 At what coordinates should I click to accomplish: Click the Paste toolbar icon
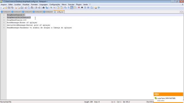[x=32, y=8]
